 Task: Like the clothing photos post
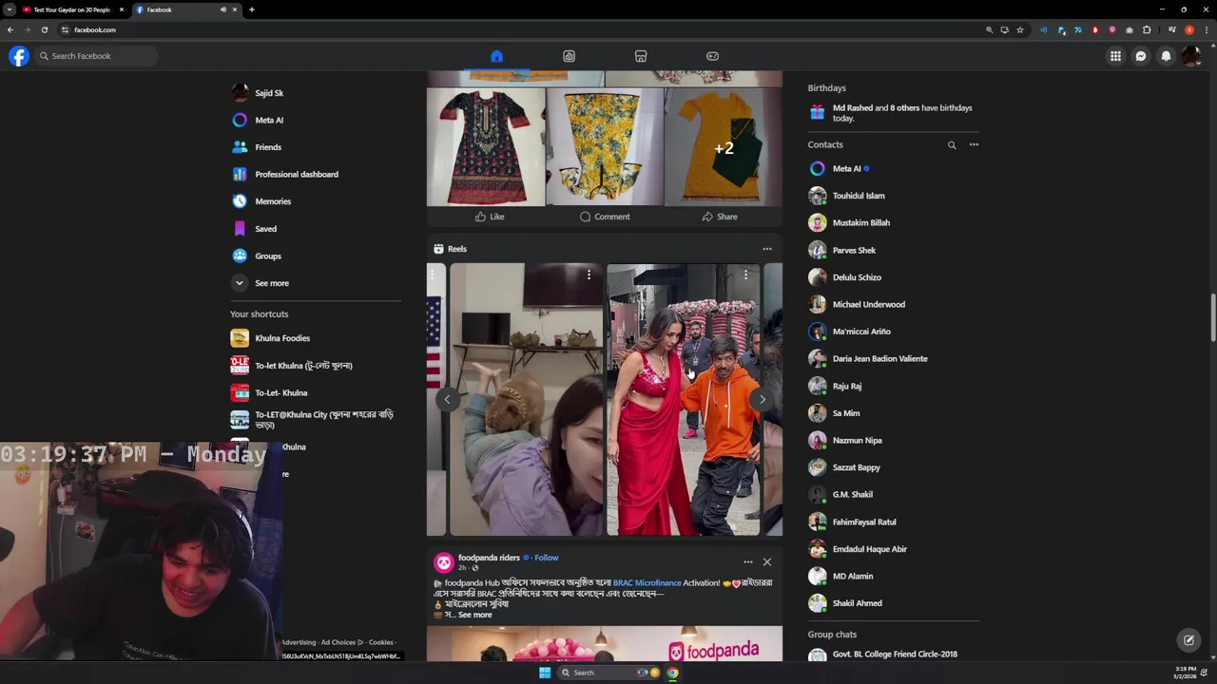tap(490, 217)
